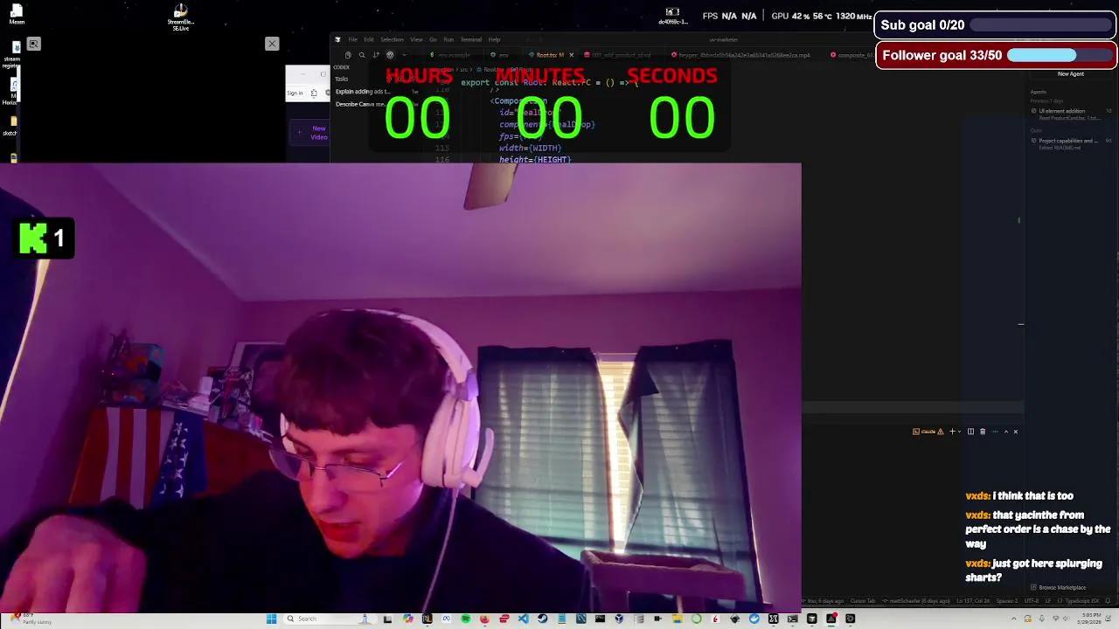Screen dimensions: 1119x629
Task: Maximize terminal panel with chevron up
Action: (1005, 432)
